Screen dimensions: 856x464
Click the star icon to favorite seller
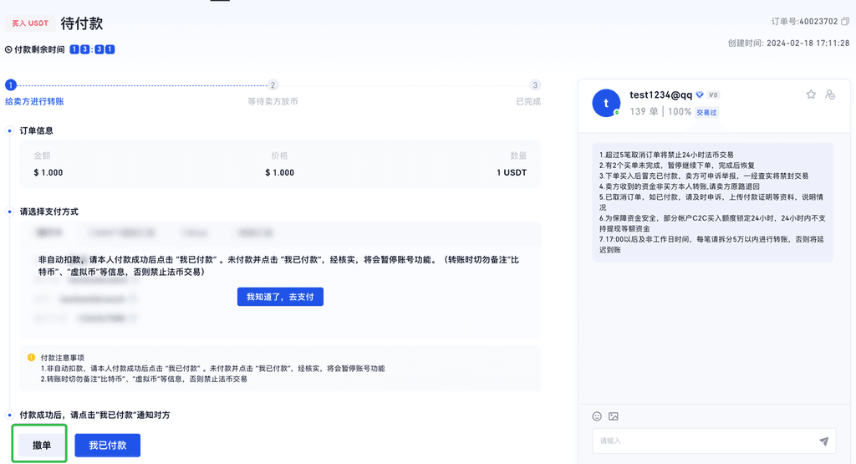810,94
